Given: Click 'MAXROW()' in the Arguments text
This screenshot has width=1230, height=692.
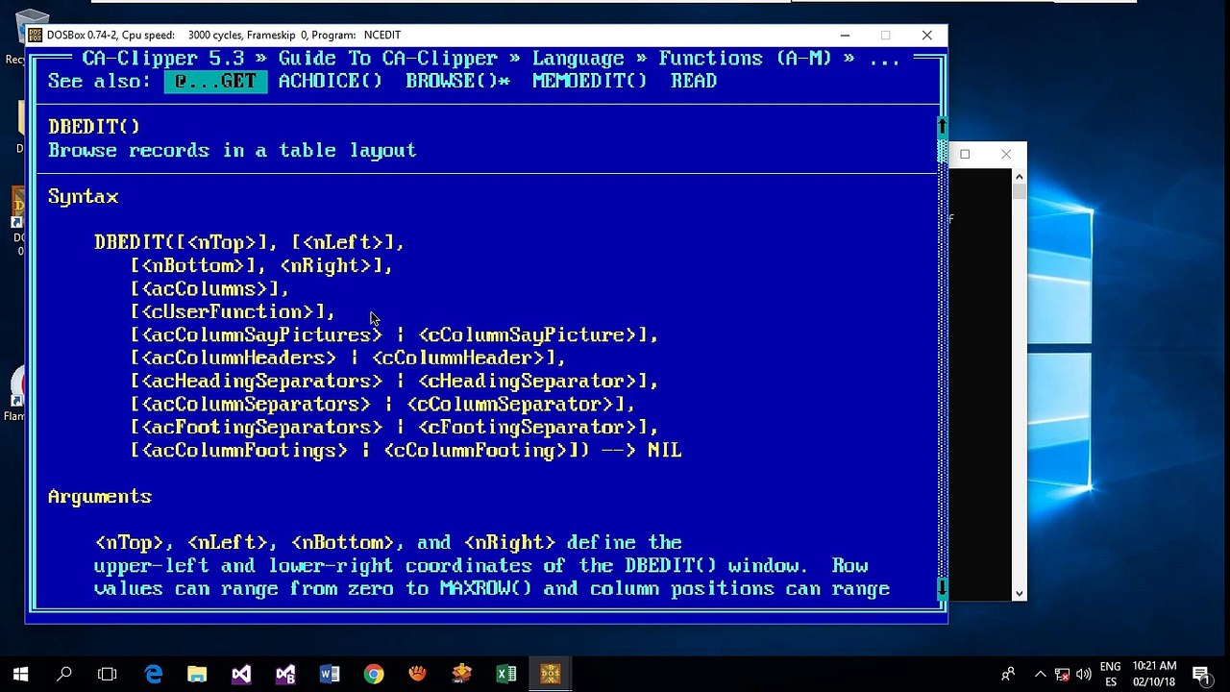Looking at the screenshot, I should (485, 588).
